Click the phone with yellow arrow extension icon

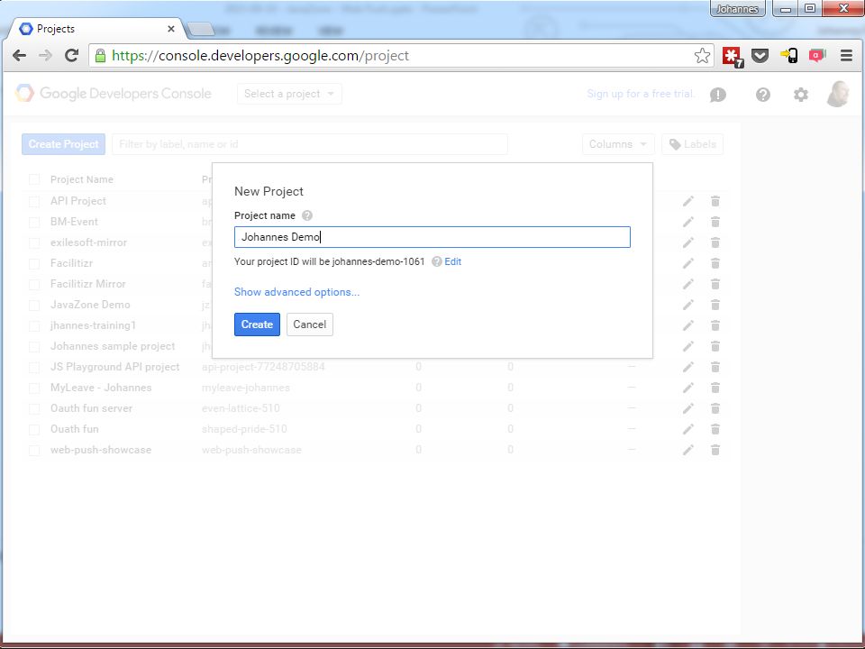click(x=788, y=55)
